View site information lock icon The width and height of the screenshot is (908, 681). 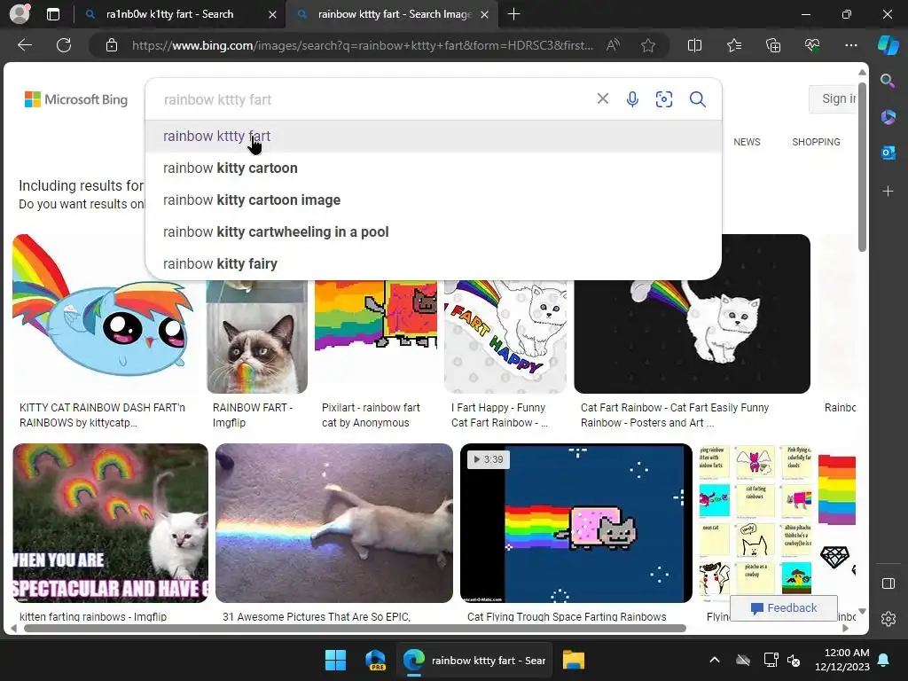[x=112, y=45]
